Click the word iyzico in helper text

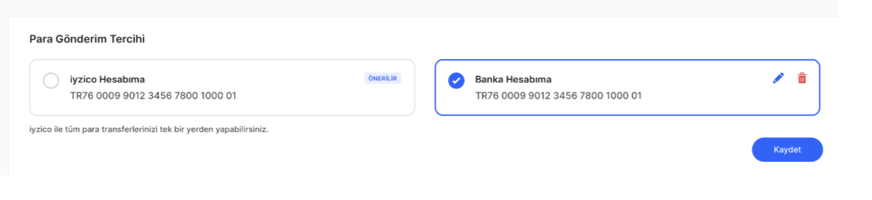point(40,129)
